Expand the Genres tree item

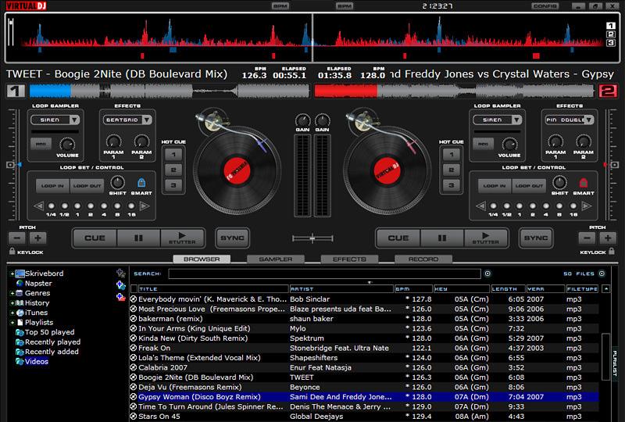pyautogui.click(x=12, y=293)
